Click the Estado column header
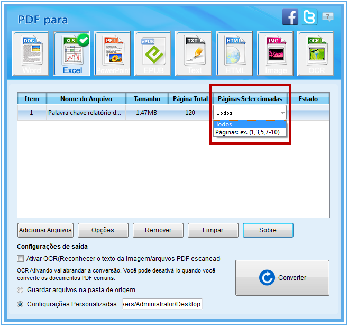The image size is (348, 326). 308,99
